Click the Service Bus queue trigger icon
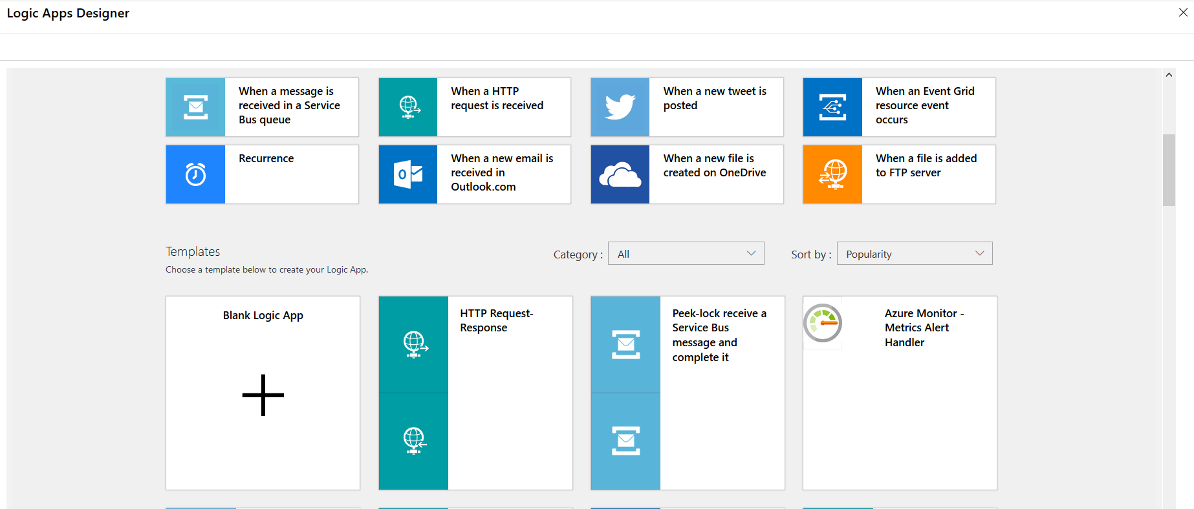This screenshot has width=1194, height=509. [x=195, y=107]
